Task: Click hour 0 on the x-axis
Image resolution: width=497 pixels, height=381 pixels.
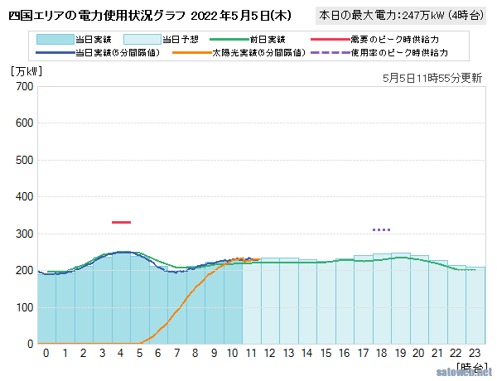Action: point(46,353)
